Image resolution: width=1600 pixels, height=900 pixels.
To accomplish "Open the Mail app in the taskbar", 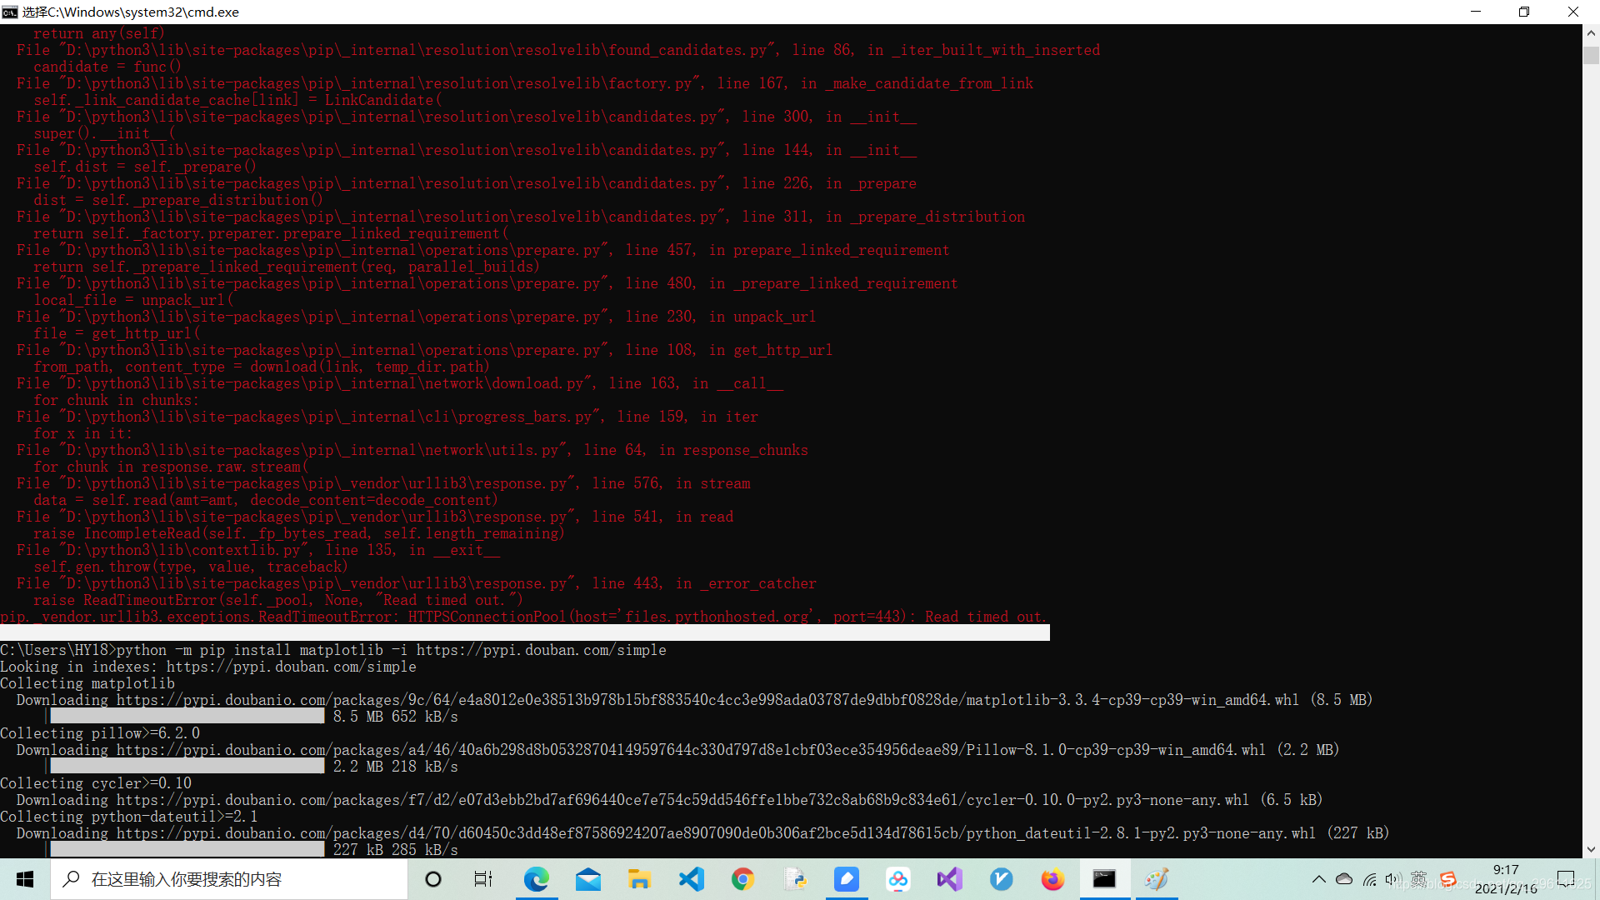I will tap(588, 879).
